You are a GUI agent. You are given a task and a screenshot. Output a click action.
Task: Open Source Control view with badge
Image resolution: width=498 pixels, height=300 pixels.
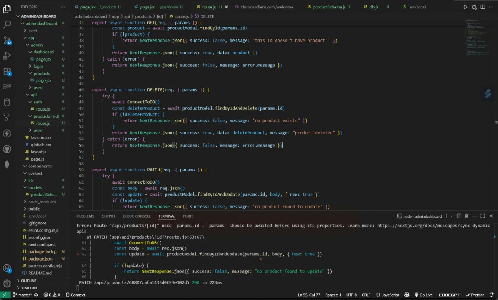tap(7, 40)
